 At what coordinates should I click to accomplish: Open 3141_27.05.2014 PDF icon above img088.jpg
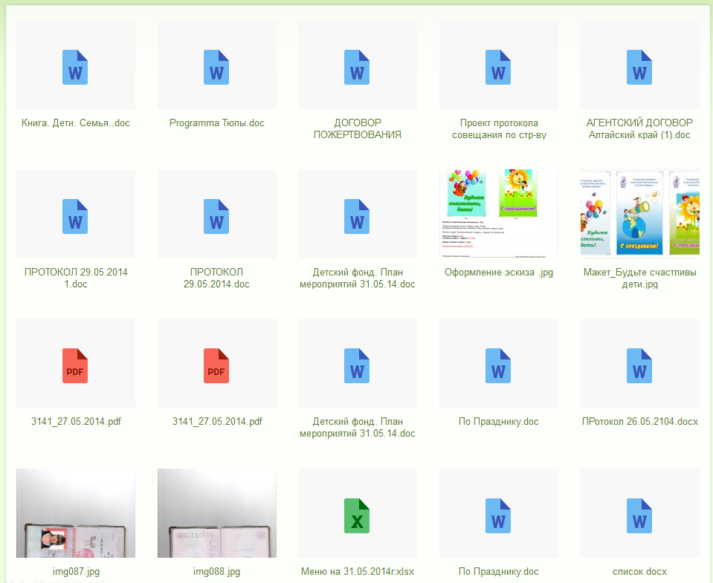(216, 366)
